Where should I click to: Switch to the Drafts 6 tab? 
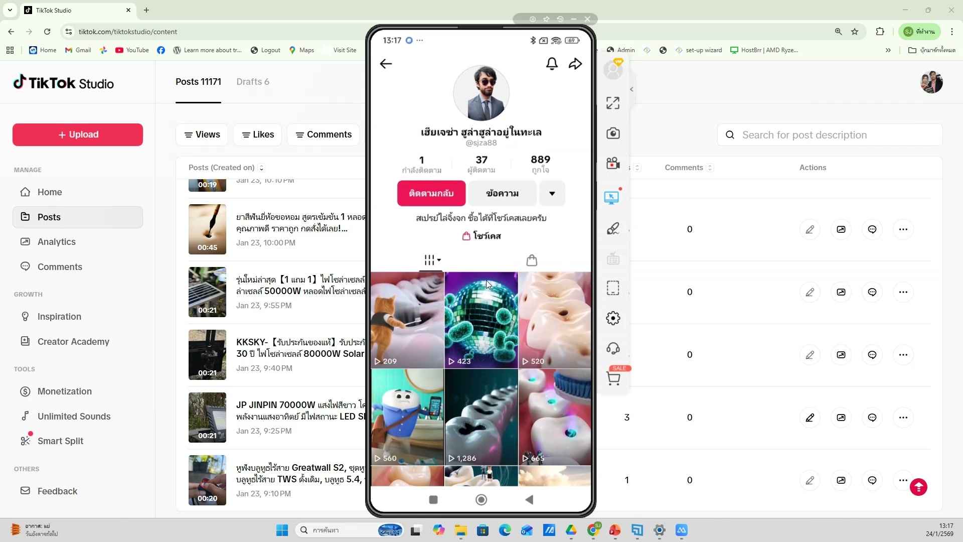pos(253,82)
